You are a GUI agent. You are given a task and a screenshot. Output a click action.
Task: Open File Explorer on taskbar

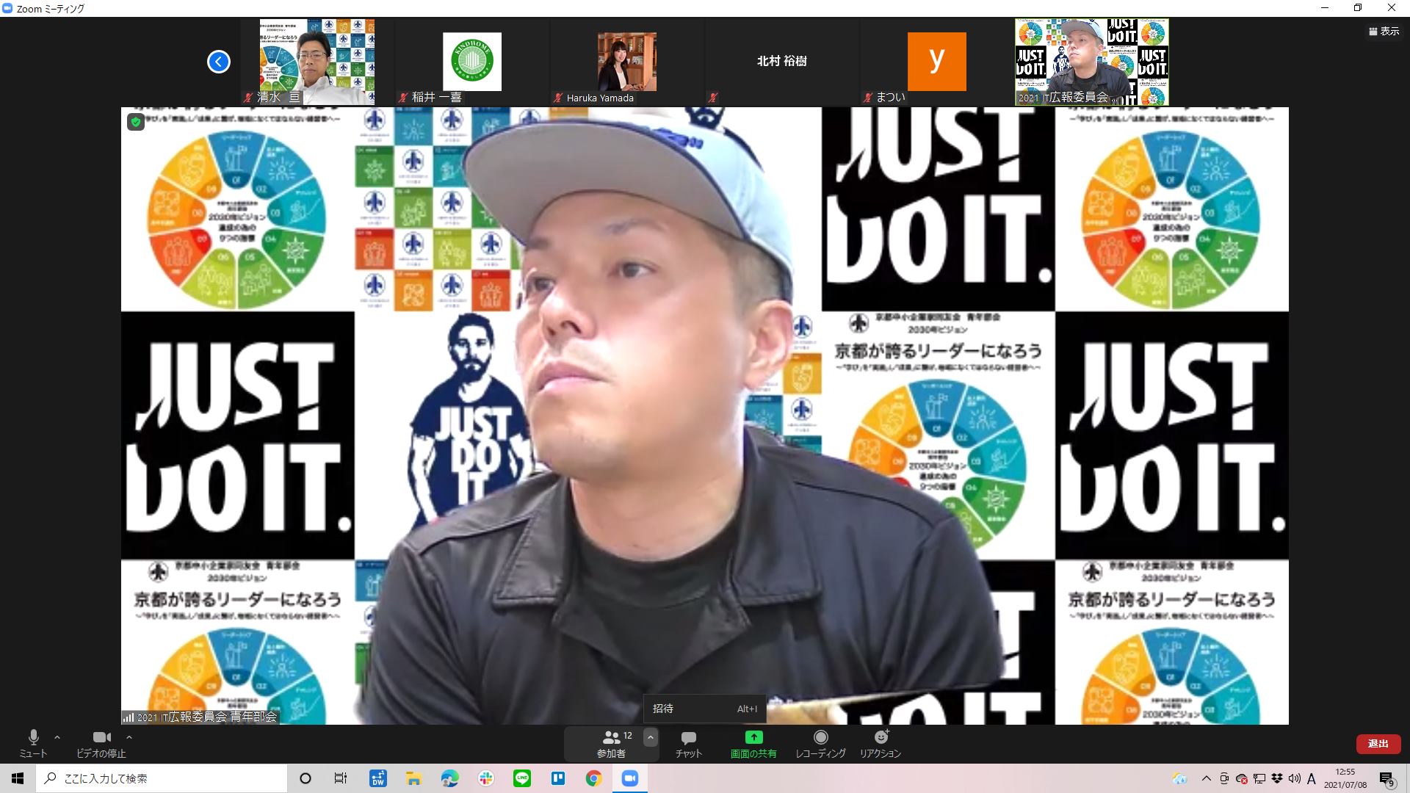414,778
